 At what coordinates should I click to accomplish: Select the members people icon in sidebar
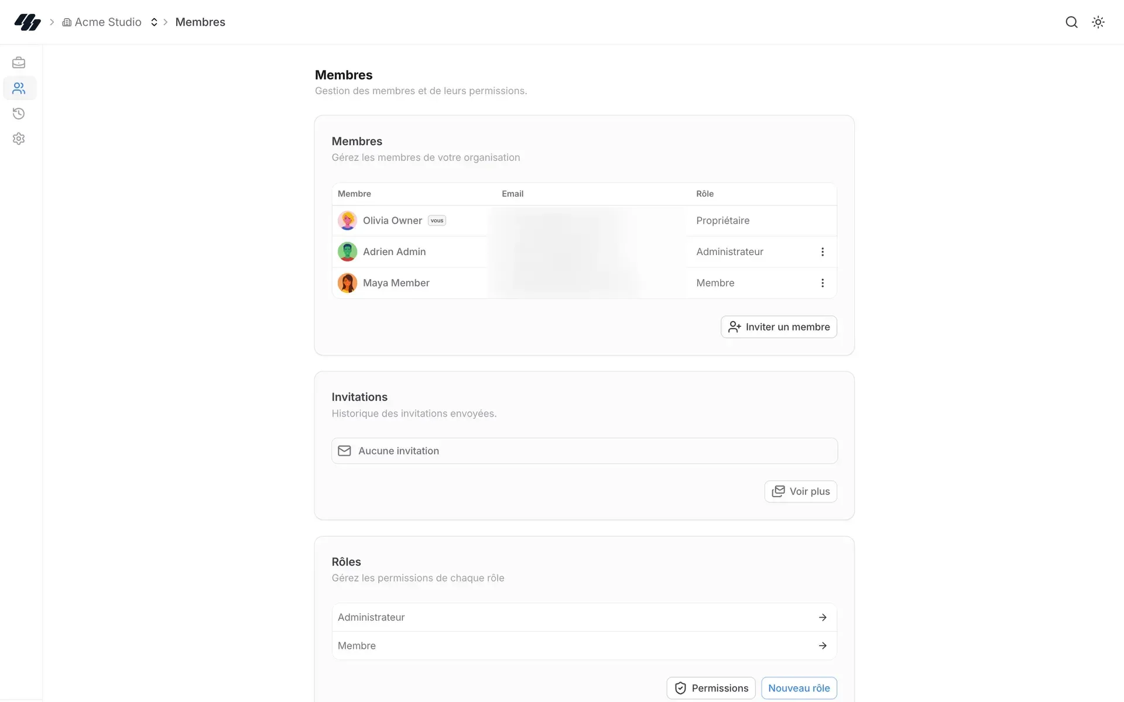19,88
